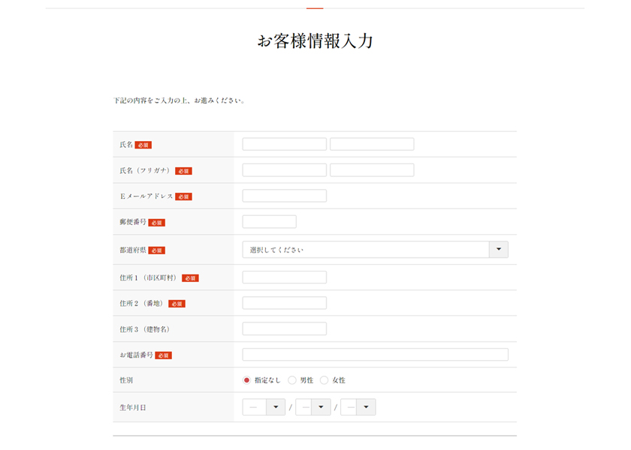Click the last name field under 氏名
The height and width of the screenshot is (450, 631).
click(x=284, y=143)
